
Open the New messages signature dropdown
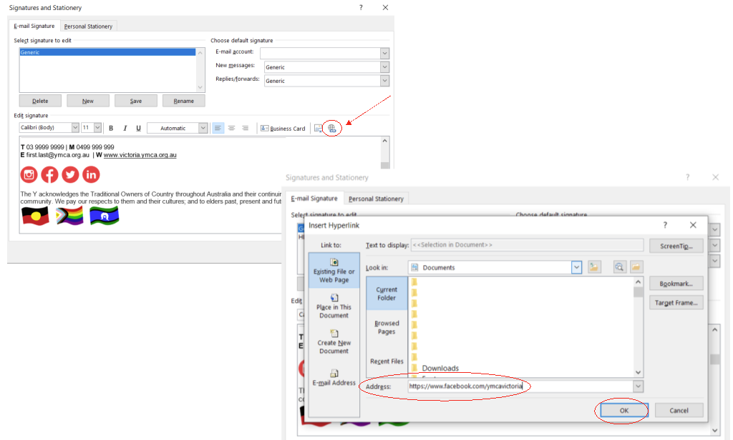click(384, 66)
